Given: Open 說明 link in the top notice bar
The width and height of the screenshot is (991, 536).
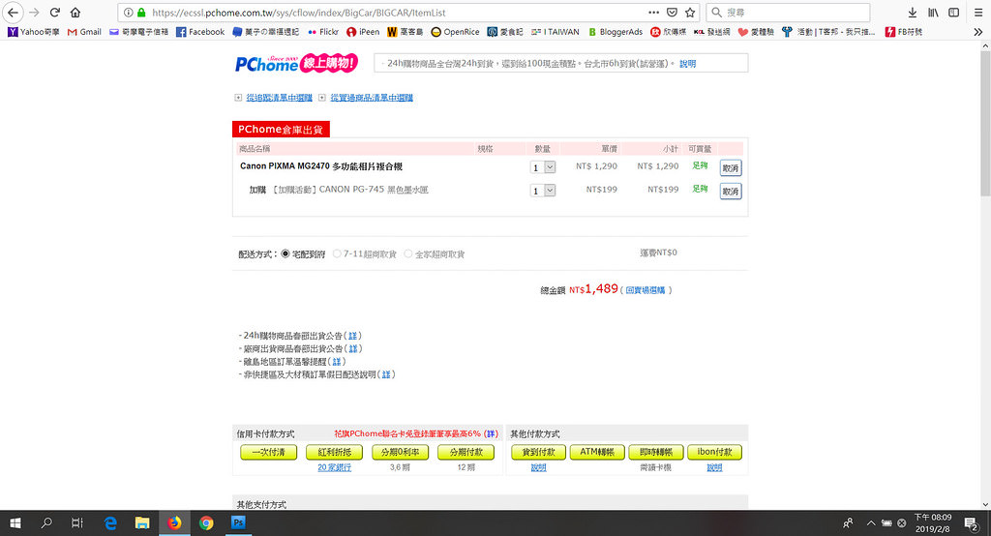Looking at the screenshot, I should [x=688, y=64].
